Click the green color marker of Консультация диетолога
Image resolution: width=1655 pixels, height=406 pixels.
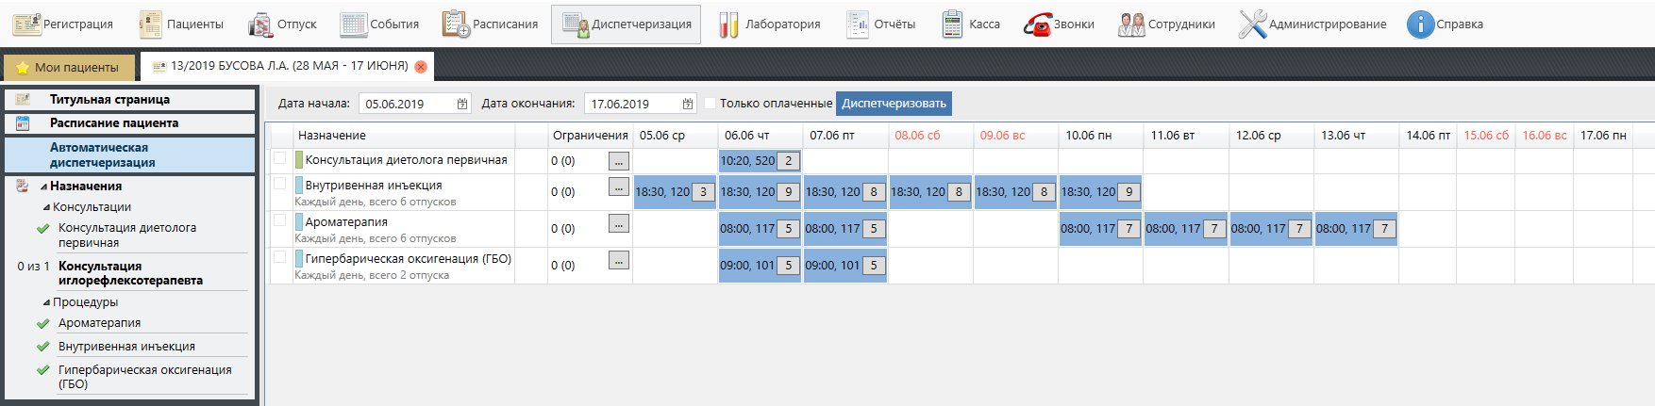click(299, 160)
